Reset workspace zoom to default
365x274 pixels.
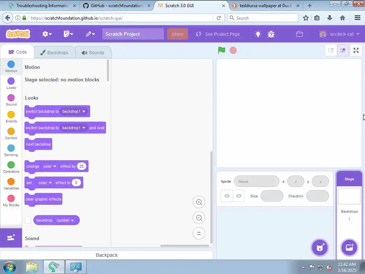[x=199, y=233]
